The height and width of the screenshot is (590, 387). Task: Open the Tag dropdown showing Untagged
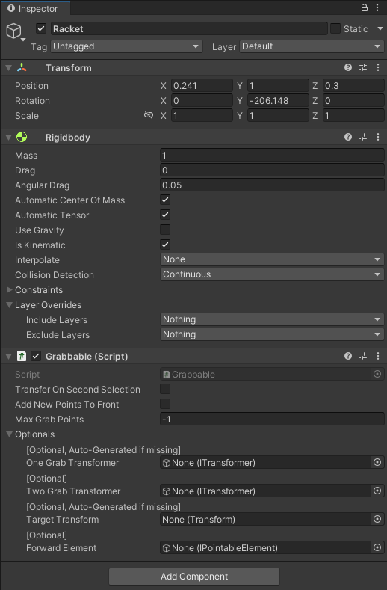[126, 46]
